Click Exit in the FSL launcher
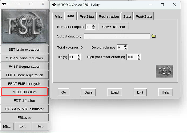This screenshot has width=187, height=133. click(22, 126)
